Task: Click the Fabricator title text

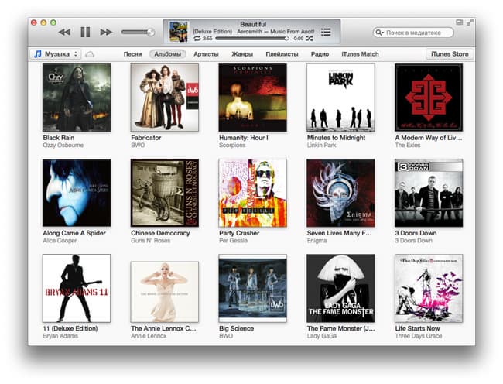Action: click(146, 138)
